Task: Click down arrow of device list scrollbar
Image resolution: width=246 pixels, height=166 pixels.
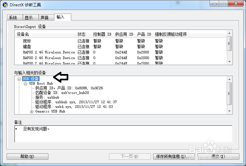Action: pos(229,62)
